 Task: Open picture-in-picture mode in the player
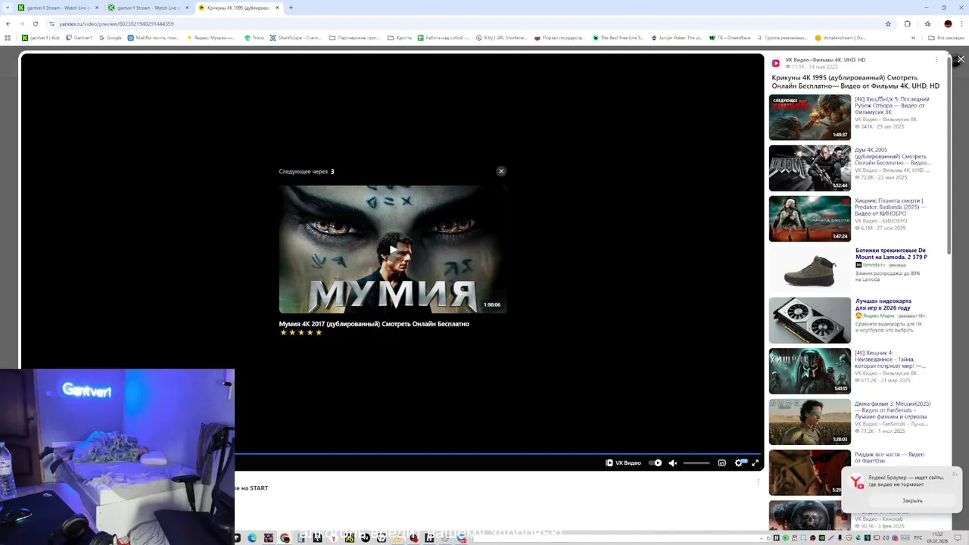pyautogui.click(x=721, y=462)
